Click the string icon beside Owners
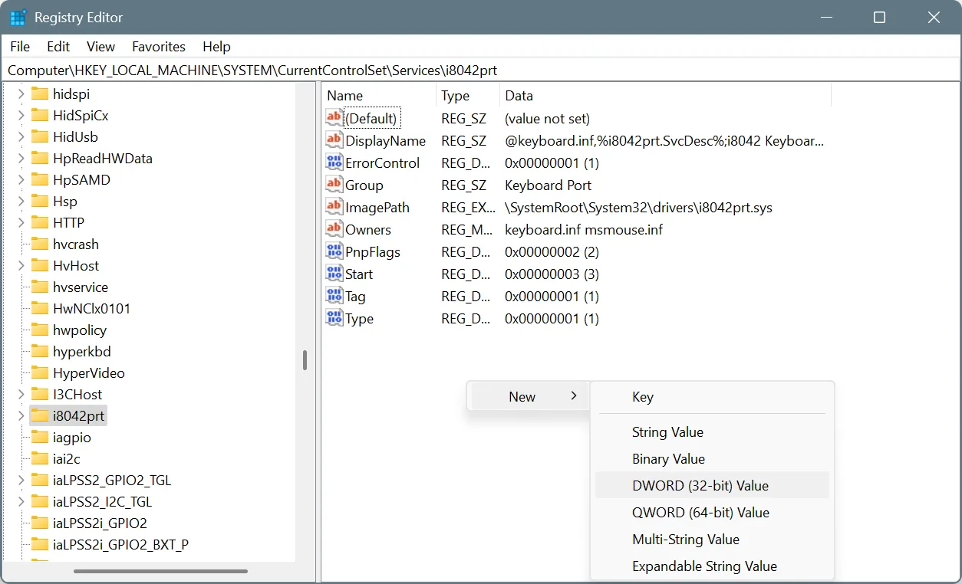This screenshot has height=584, width=962. (x=334, y=229)
